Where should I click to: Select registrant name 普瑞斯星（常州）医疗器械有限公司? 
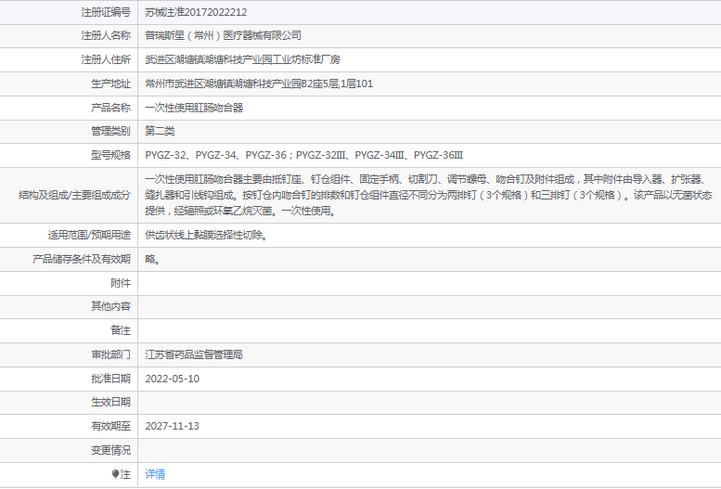pos(223,36)
